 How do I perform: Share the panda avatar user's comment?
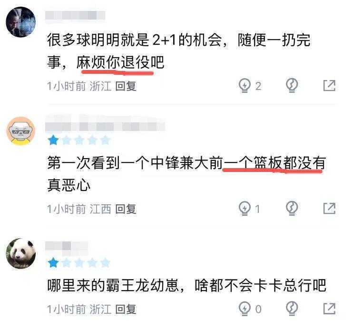coord(329,309)
